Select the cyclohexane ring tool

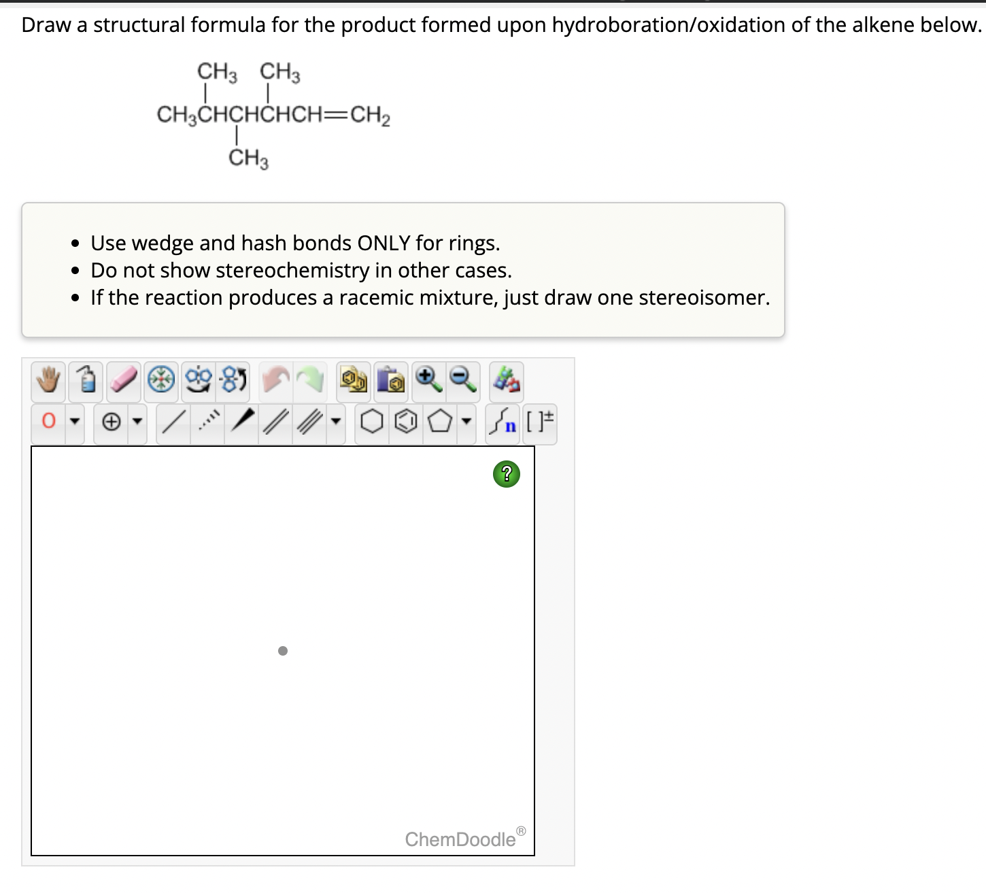point(372,422)
